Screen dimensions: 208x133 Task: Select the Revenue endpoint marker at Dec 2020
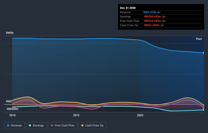(x=204, y=53)
